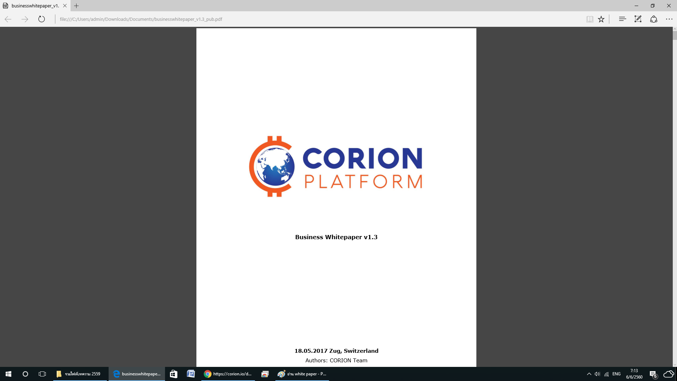Switch to Edge businesswhitepaper taskbar item
This screenshot has width=677, height=381.
(137, 374)
